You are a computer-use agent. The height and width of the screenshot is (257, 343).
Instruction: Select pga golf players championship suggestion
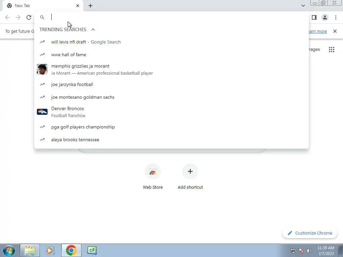point(171,127)
